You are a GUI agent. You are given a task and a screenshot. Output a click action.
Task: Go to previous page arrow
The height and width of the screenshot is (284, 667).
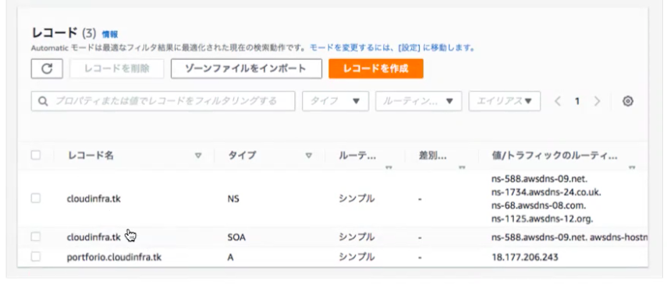558,101
